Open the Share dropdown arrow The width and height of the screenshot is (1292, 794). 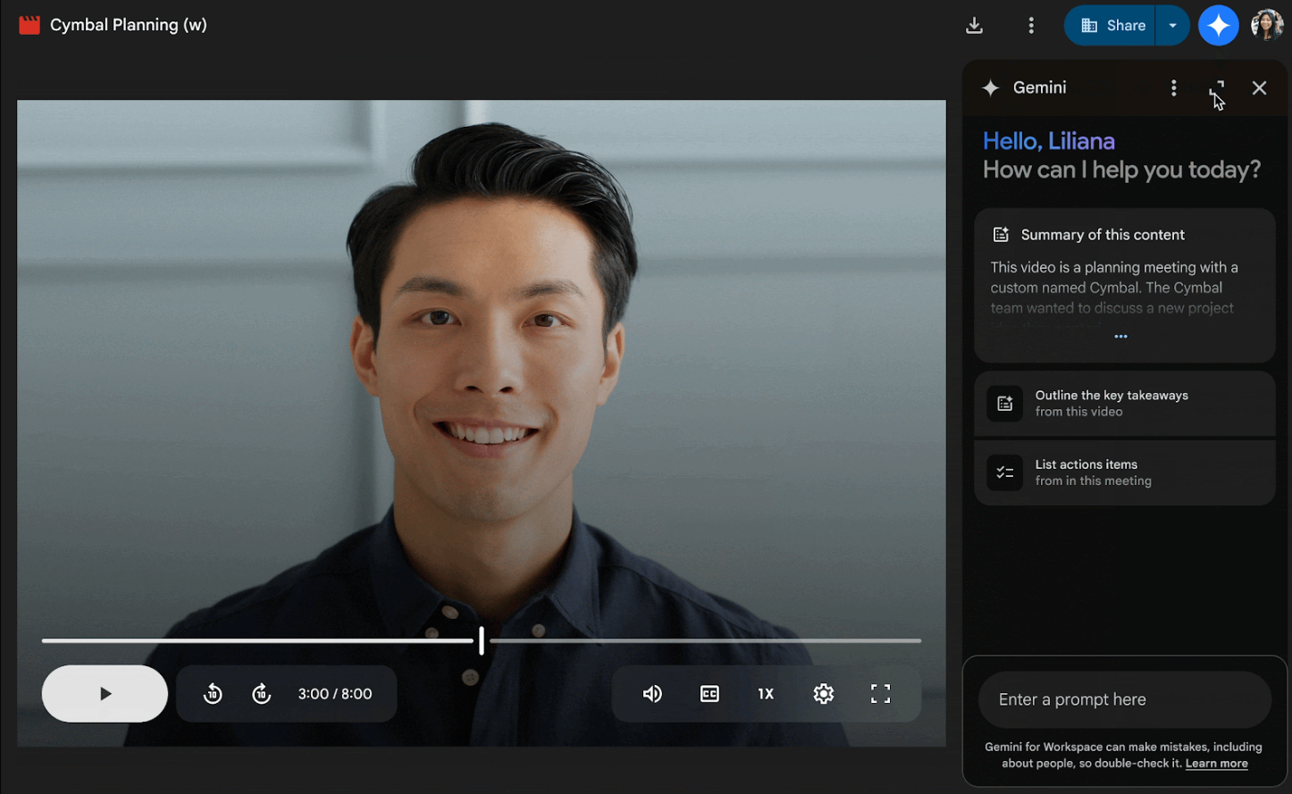(x=1171, y=25)
